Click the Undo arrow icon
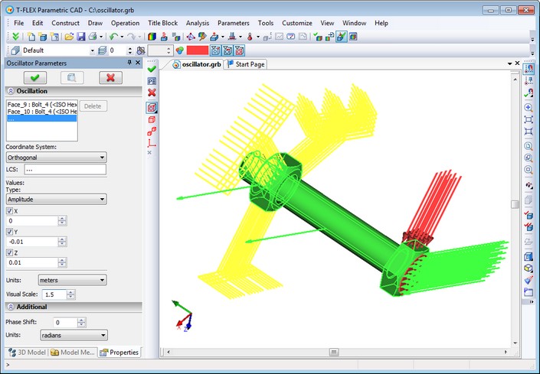Viewport: 540px width, 374px height. pos(113,36)
